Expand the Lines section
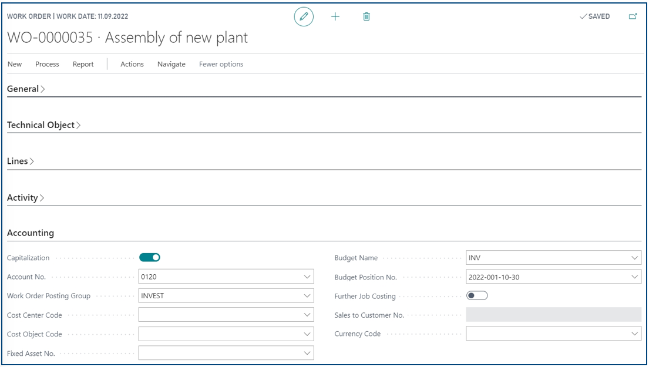649x367 pixels. click(21, 161)
